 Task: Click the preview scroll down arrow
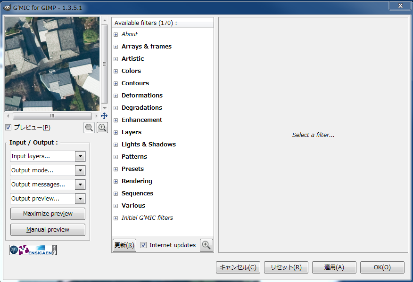105,108
